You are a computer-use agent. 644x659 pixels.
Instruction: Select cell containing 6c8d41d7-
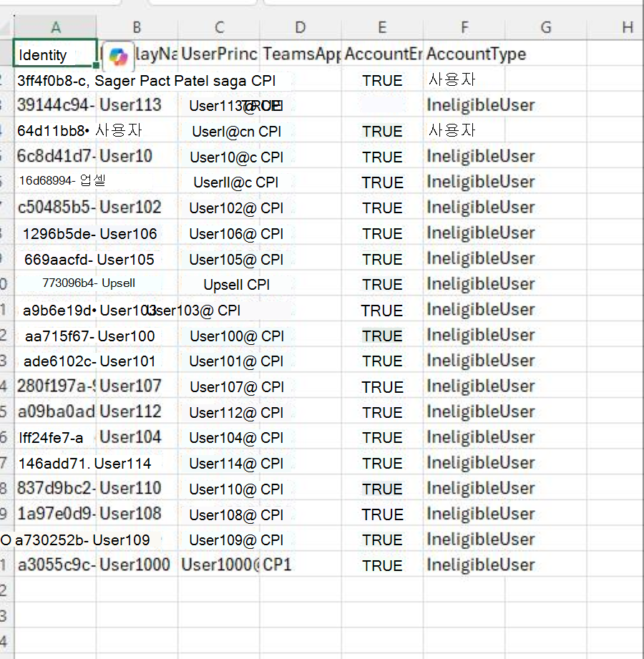click(56, 157)
